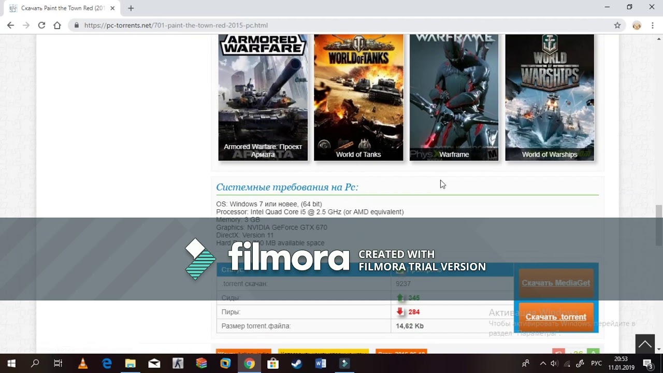Open Task View on the taskbar
The image size is (663, 373).
coord(58,364)
